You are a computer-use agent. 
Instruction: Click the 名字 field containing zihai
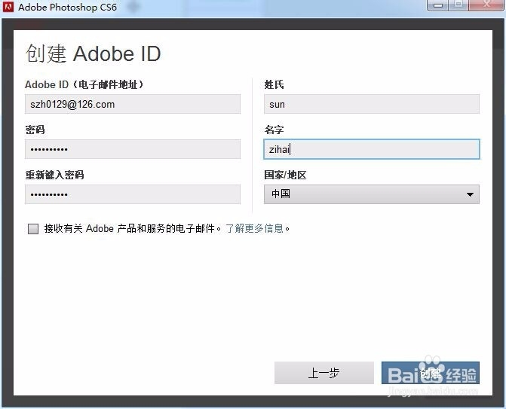[x=372, y=149]
